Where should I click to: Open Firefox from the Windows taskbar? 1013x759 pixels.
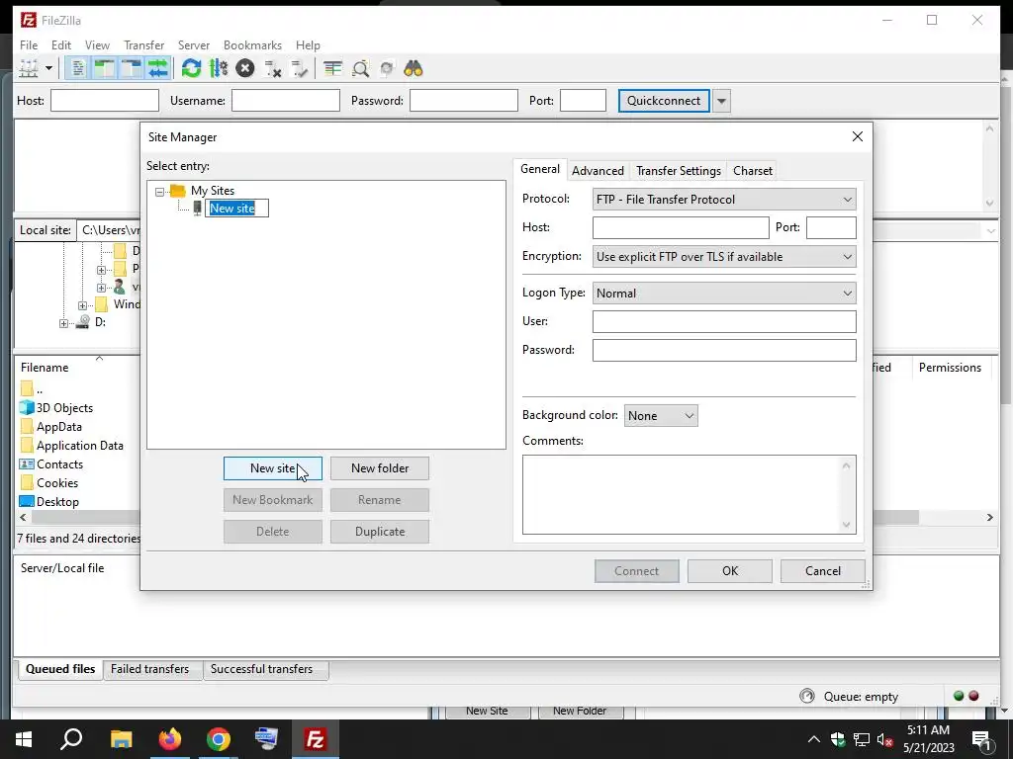(170, 739)
